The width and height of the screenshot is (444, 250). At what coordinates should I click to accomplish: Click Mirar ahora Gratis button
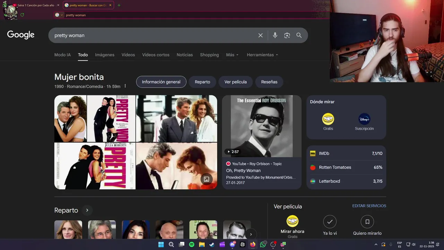pos(292,227)
